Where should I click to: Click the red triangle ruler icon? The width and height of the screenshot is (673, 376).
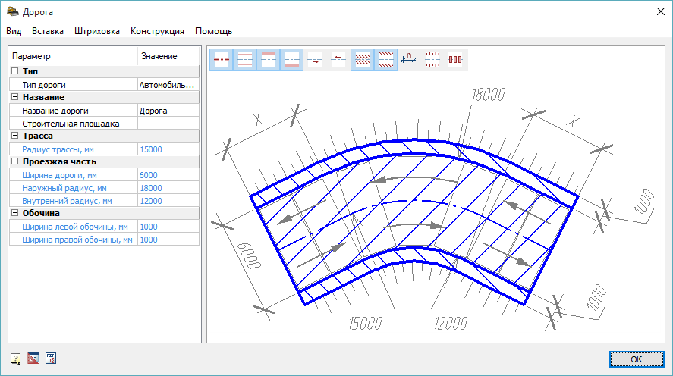pos(33,359)
